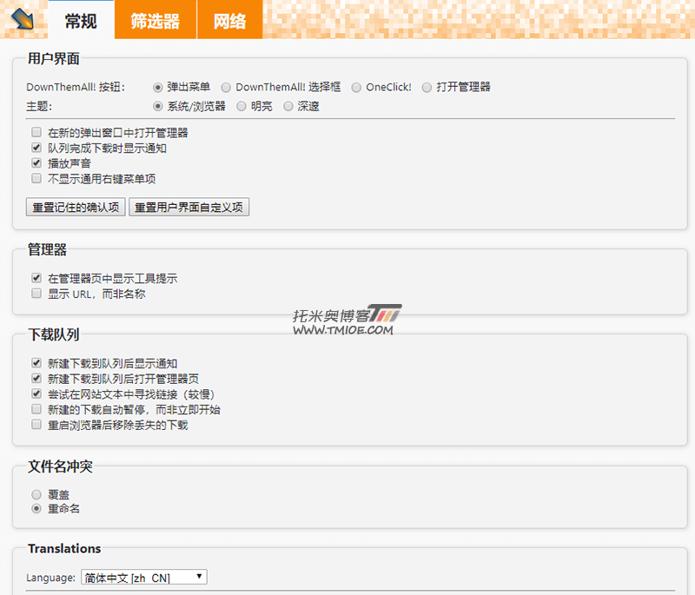Disable 队列完成下载时显示通知
The height and width of the screenshot is (595, 695).
click(36, 148)
